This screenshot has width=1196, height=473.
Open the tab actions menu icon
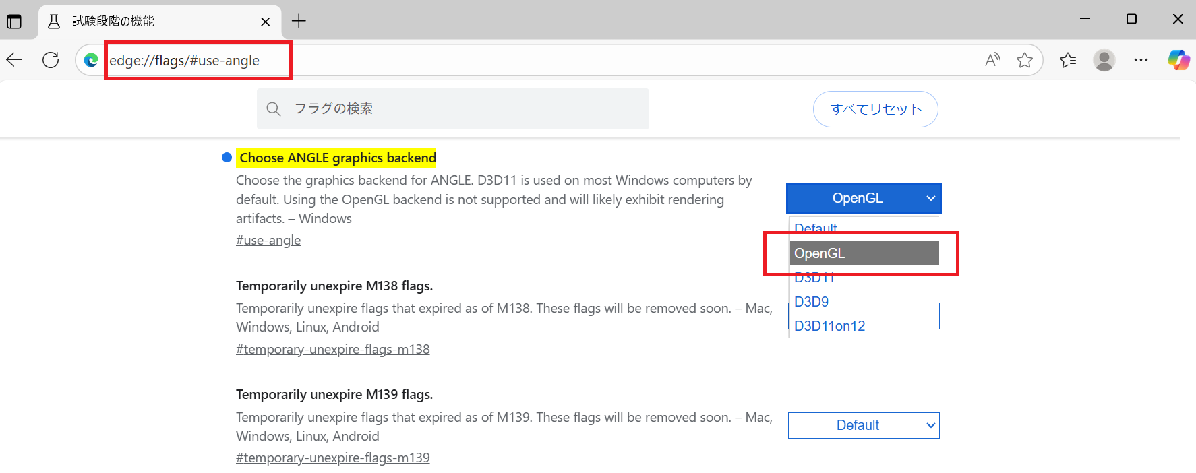point(14,21)
